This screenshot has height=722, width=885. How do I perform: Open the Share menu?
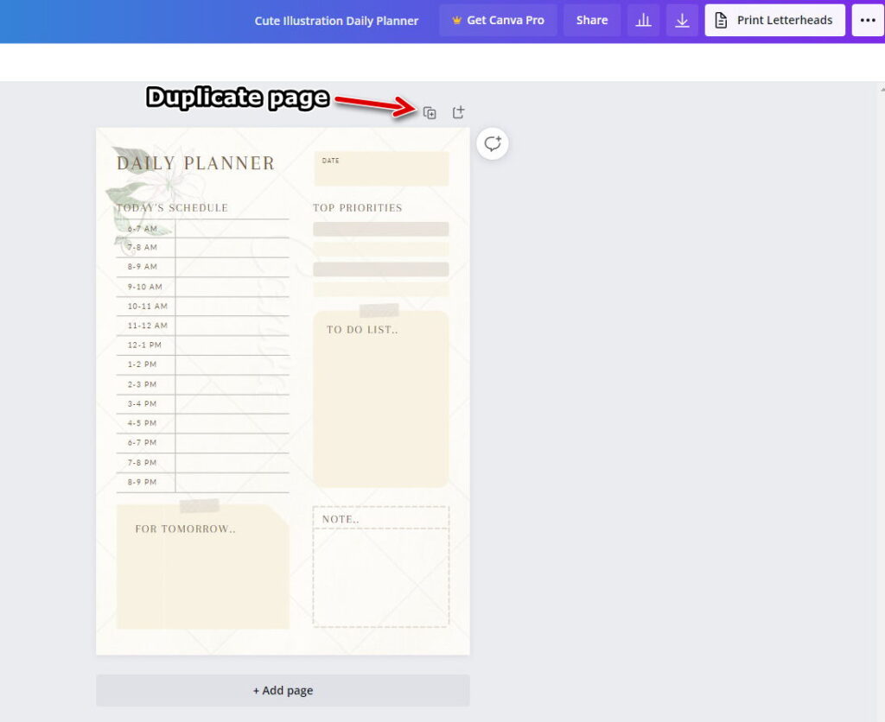591,20
